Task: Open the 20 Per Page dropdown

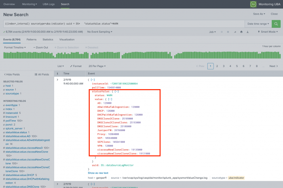Action: (x=97, y=66)
